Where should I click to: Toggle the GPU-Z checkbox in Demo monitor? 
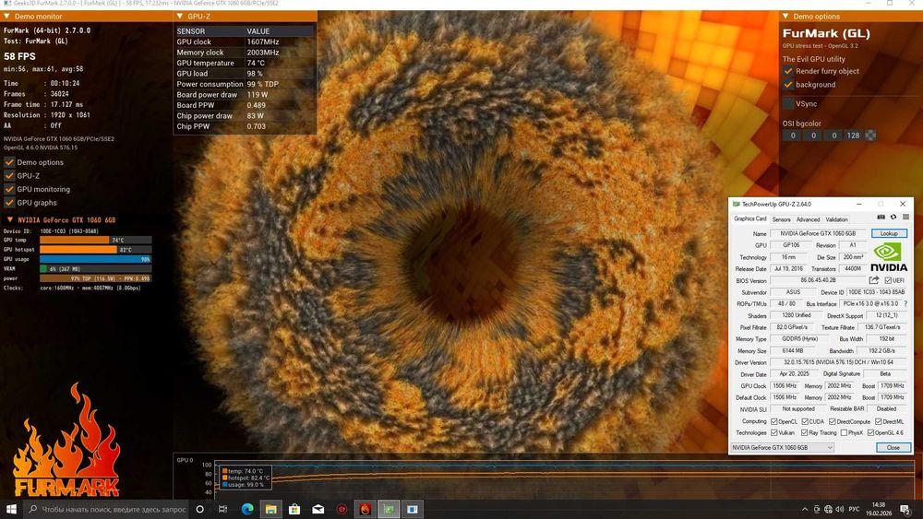(9, 176)
